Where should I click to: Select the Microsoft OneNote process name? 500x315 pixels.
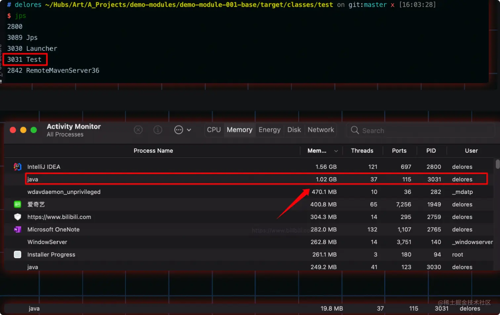click(54, 230)
